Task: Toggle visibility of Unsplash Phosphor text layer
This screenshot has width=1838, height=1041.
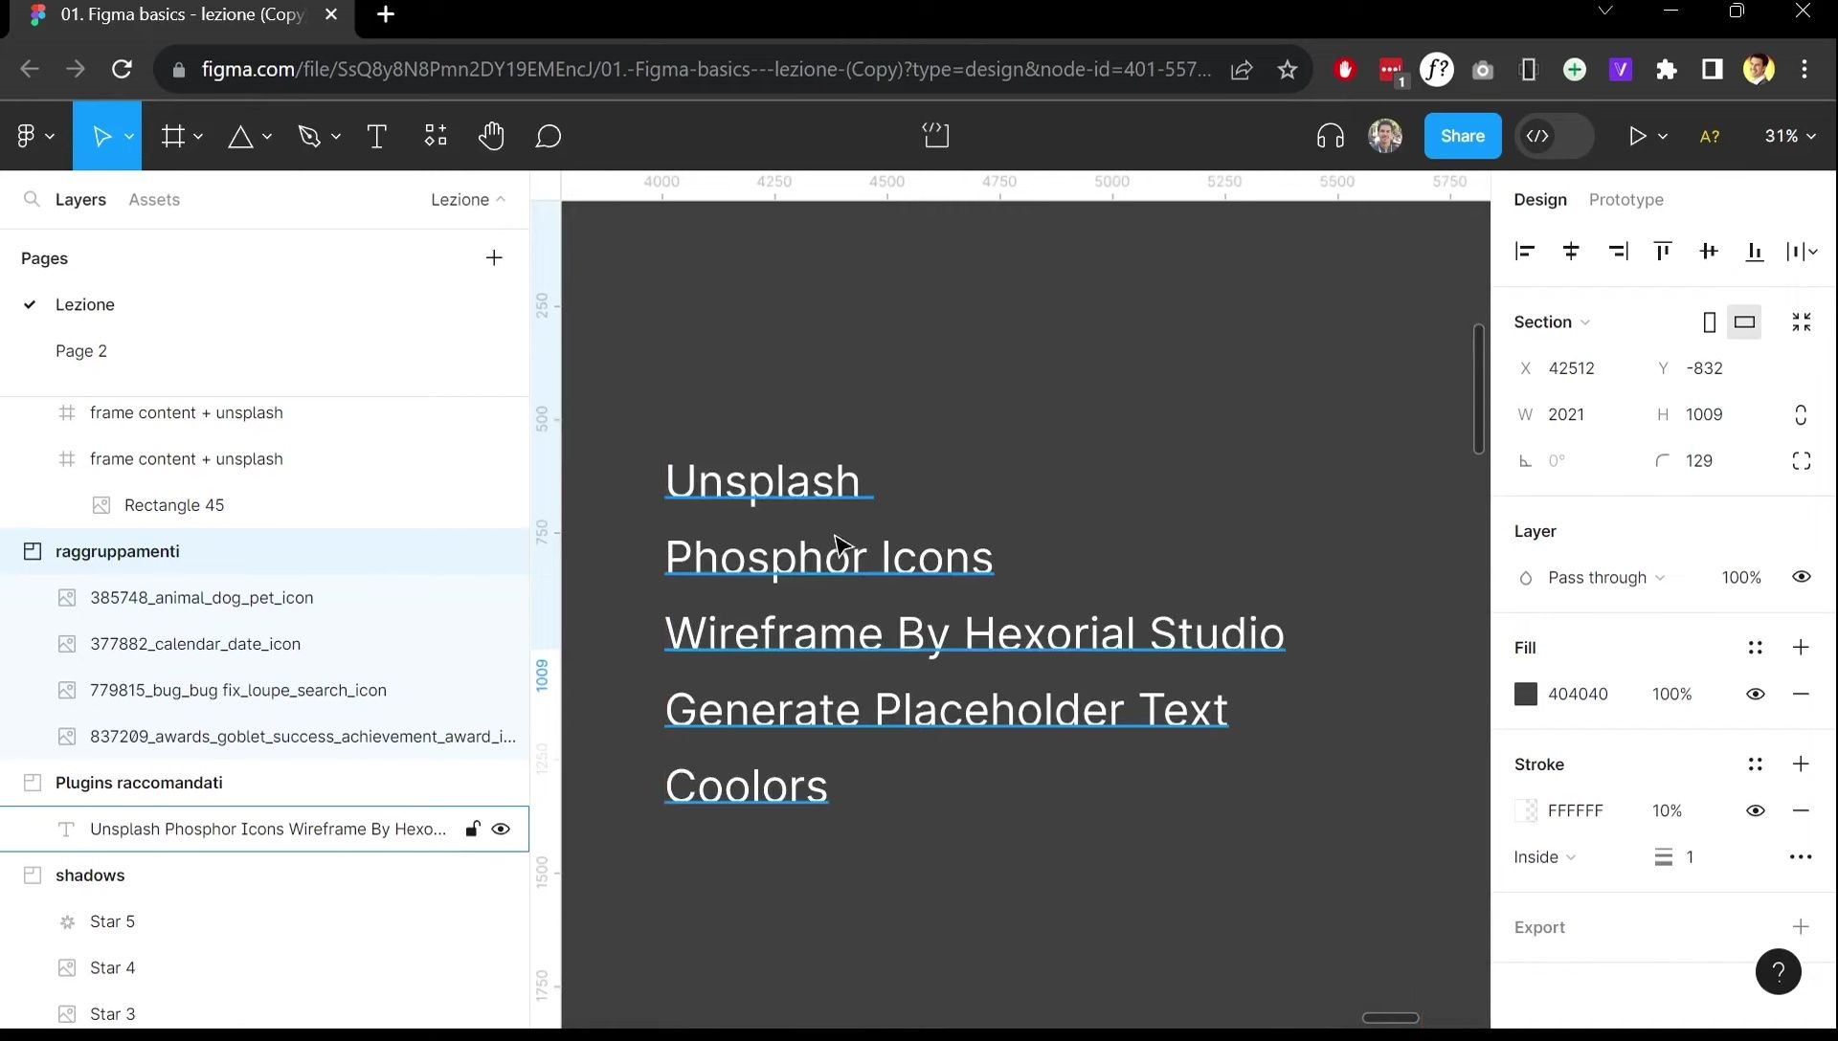Action: 501,830
